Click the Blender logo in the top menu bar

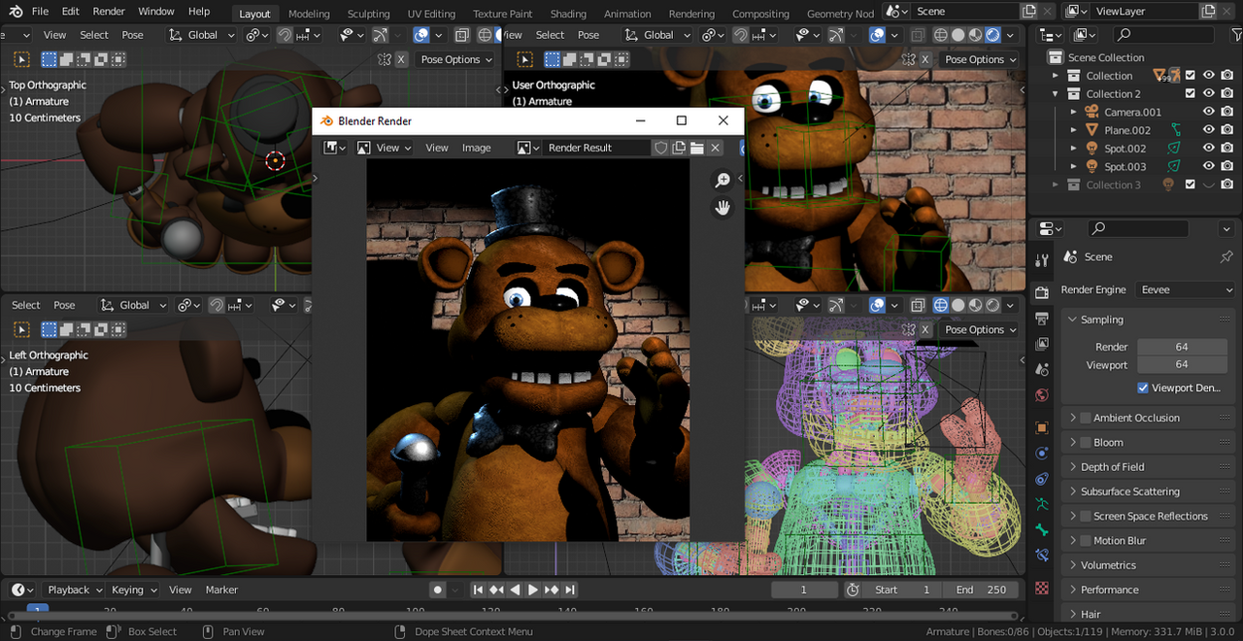point(15,12)
